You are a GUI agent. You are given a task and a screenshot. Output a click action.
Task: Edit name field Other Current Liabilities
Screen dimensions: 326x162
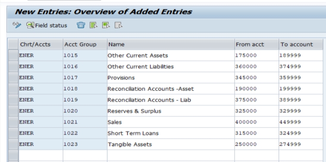click(x=171, y=66)
